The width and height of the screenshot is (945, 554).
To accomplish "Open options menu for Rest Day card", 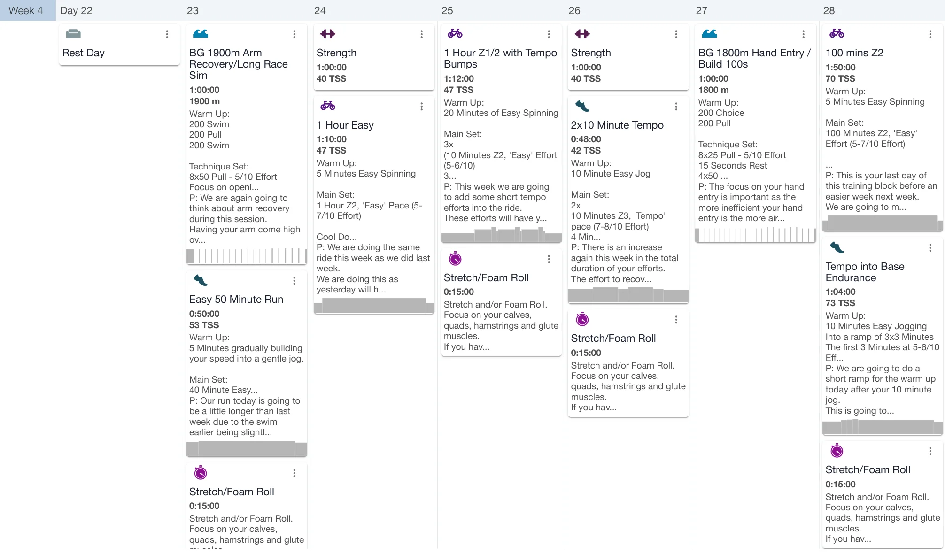I will point(167,34).
